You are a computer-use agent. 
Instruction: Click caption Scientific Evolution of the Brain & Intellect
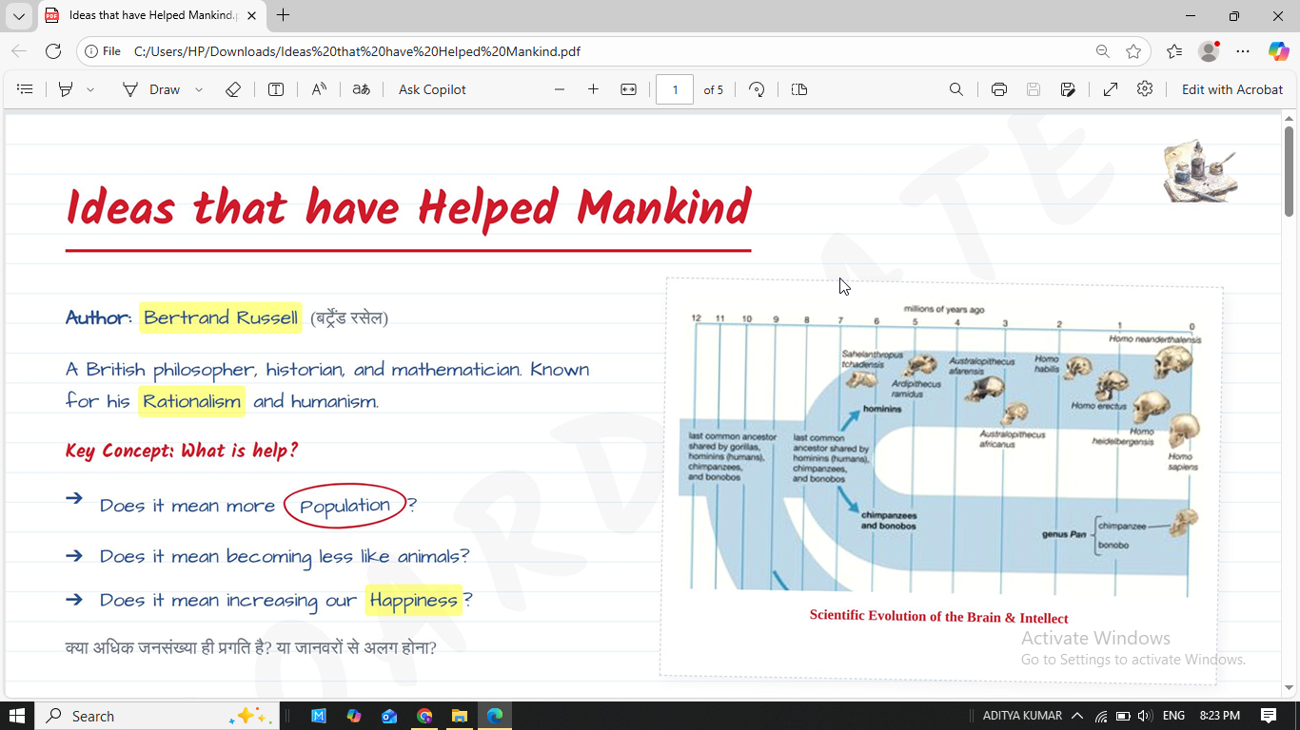[938, 617]
